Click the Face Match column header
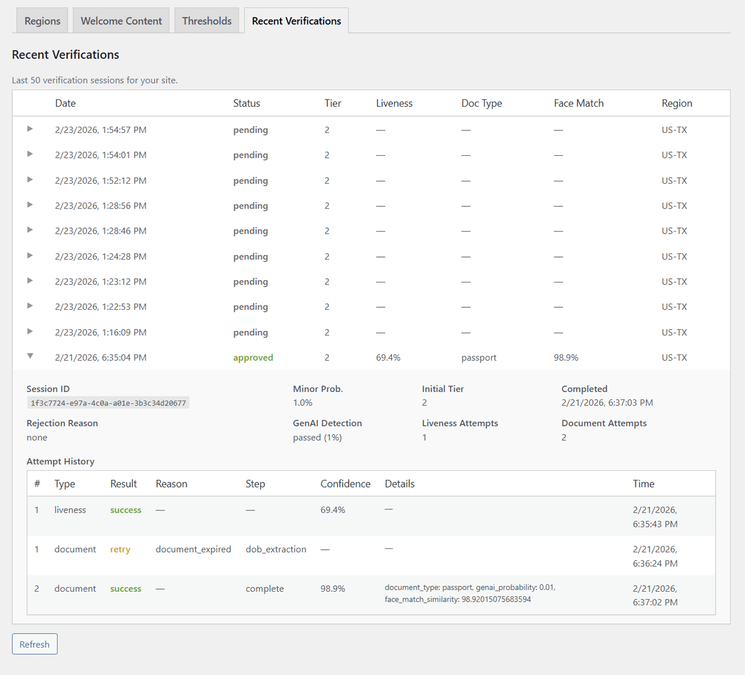Screen dimensions: 745x675 tap(578, 104)
